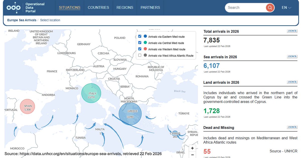Uncheck Arrivals via Central Med route
301x158 pixels.
[140, 43]
